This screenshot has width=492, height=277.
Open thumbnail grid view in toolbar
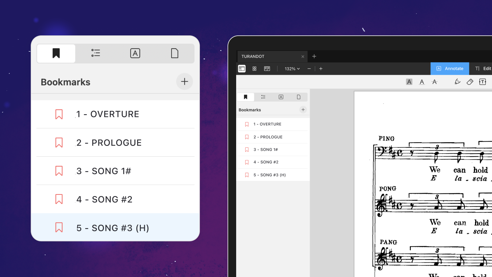click(254, 69)
